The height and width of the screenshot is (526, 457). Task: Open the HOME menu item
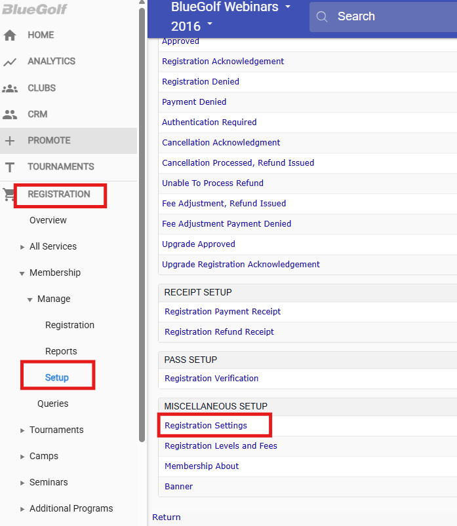pos(41,35)
